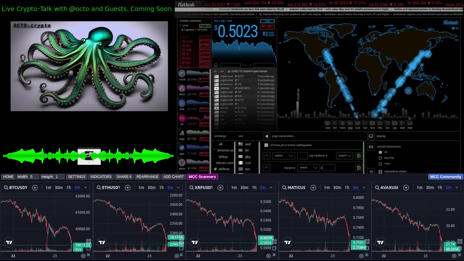Click save icon on xrp price alert row
The height and width of the screenshot is (261, 464).
(x=359, y=168)
